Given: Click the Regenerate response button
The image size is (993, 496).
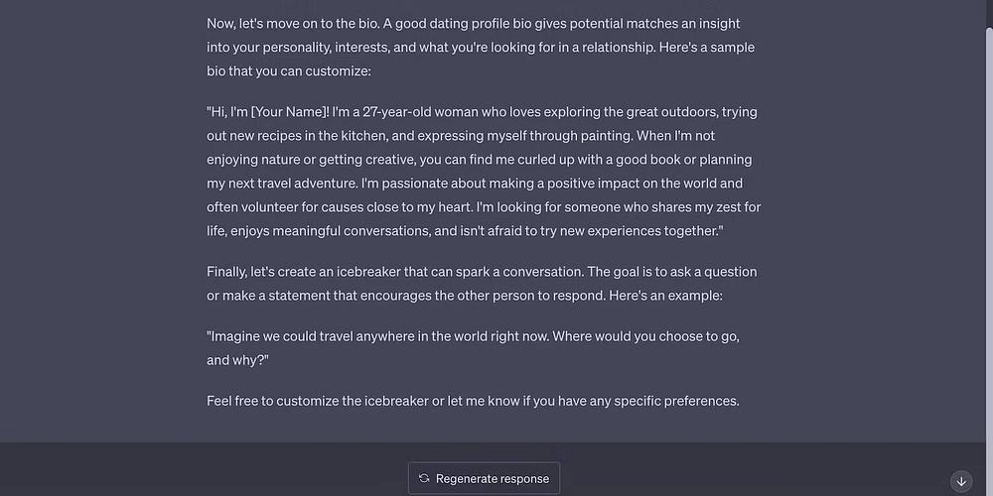Looking at the screenshot, I should [485, 478].
